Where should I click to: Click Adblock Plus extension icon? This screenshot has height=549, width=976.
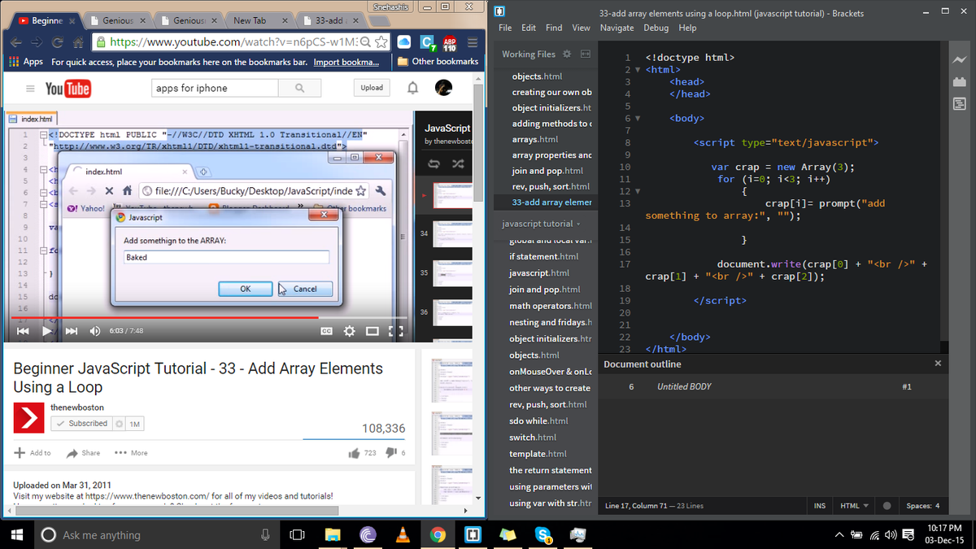450,41
